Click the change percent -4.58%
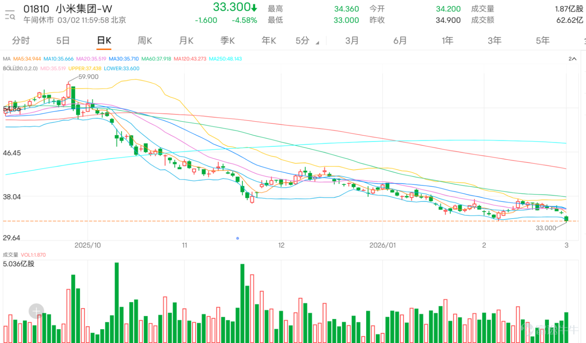The image size is (586, 343). [244, 20]
